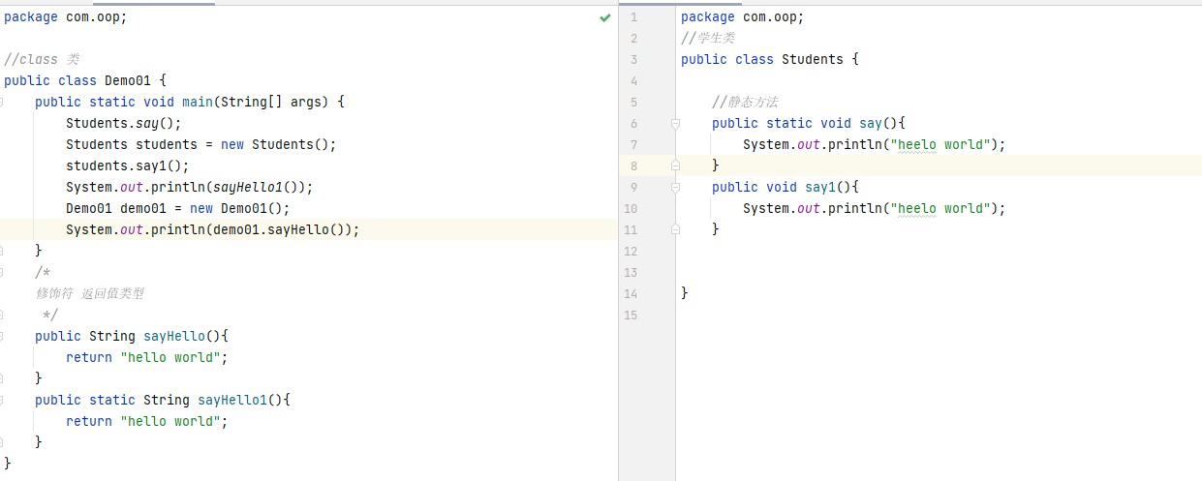Click 'new Students()' constructor call

[275, 144]
